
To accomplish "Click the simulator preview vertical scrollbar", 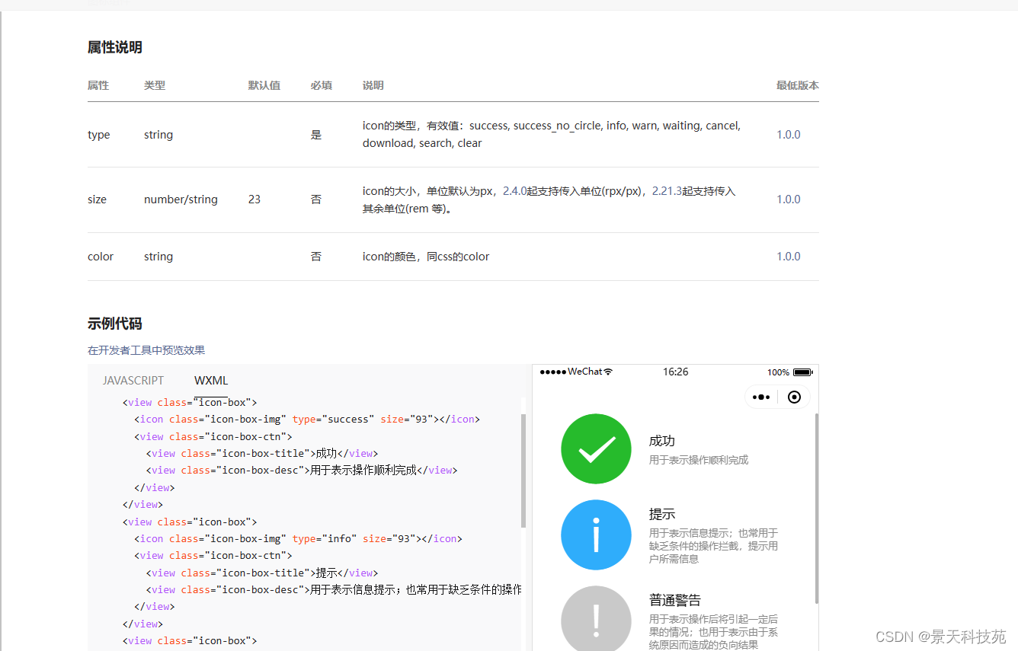I will point(817,509).
